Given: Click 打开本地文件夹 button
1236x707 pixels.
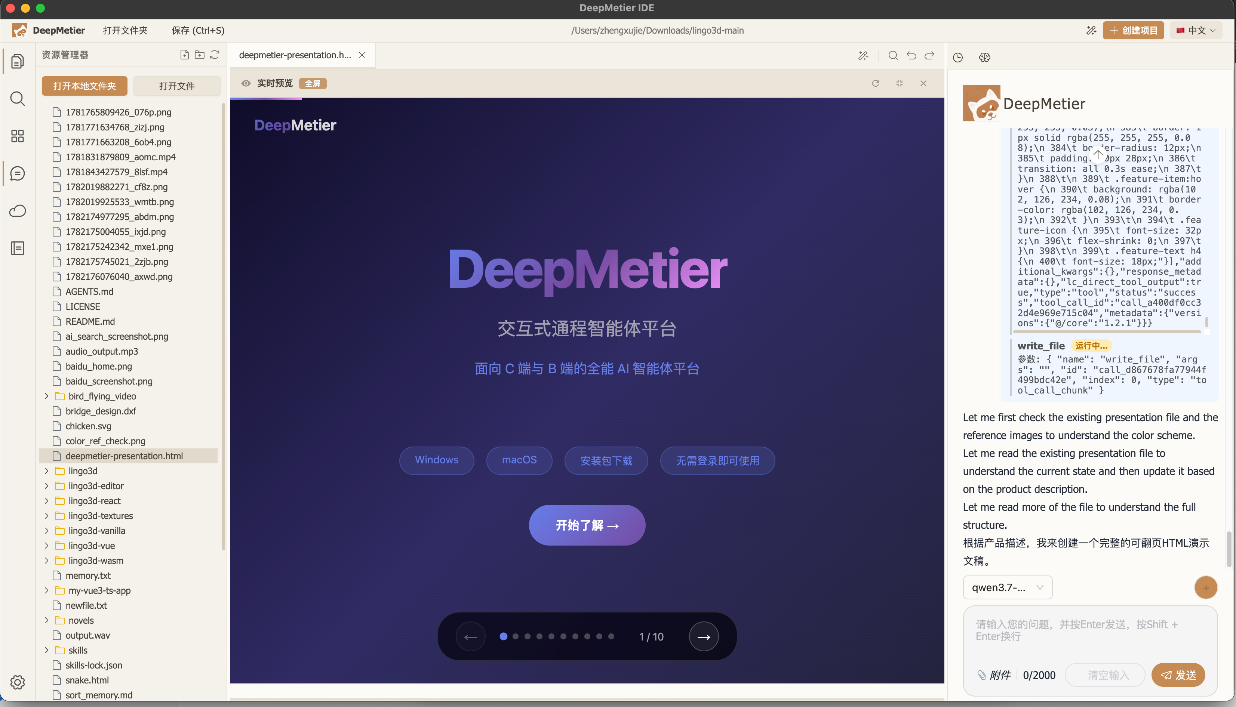Looking at the screenshot, I should (84, 86).
